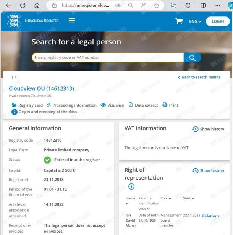Image resolution: width=233 pixels, height=235 pixels.
Task: Click the E-Business Register header text
Action: [x=42, y=21]
